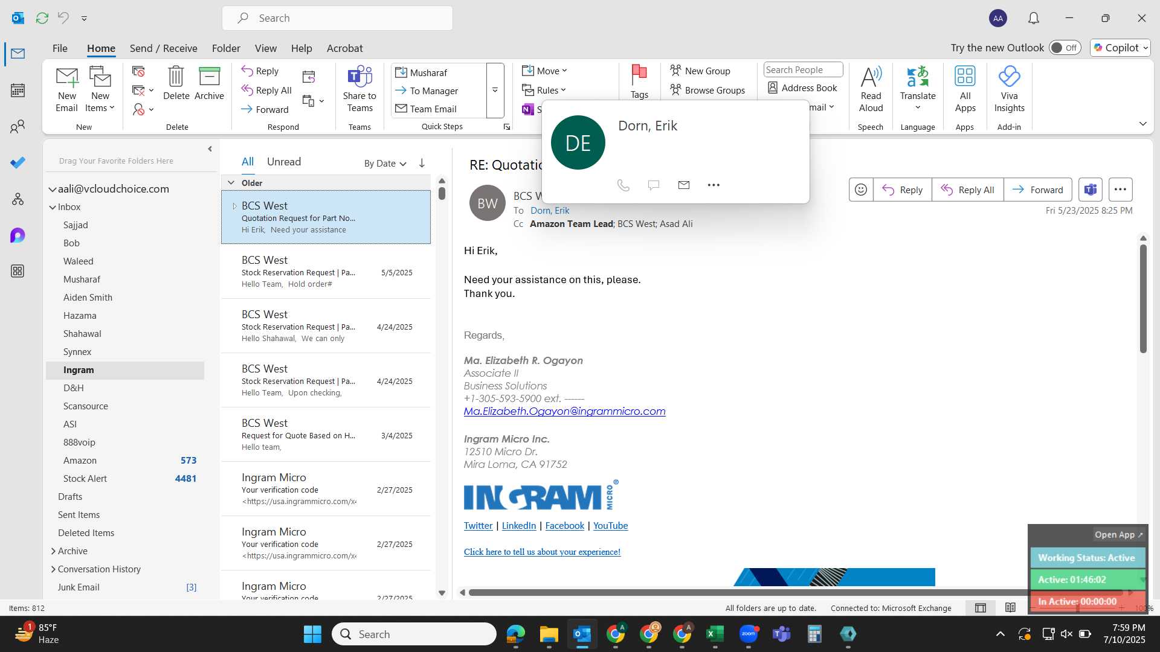Click the Search People field
This screenshot has width=1160, height=652.
803,70
